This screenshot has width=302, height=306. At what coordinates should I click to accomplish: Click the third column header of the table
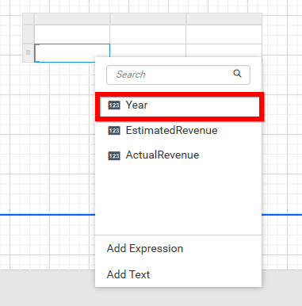(x=224, y=19)
